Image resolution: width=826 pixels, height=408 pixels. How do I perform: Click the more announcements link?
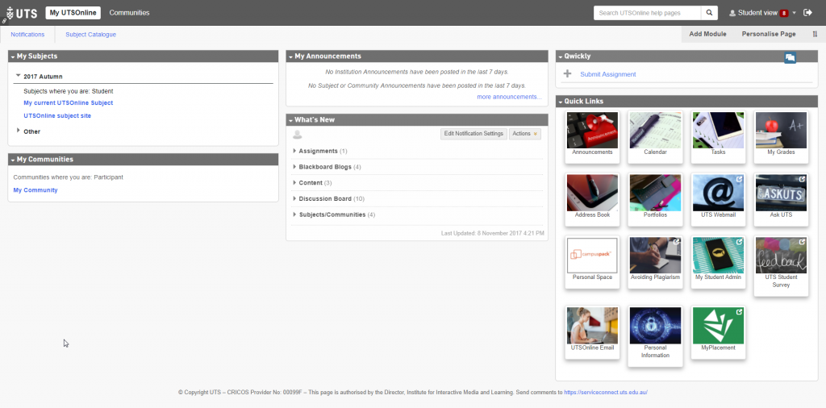[509, 97]
